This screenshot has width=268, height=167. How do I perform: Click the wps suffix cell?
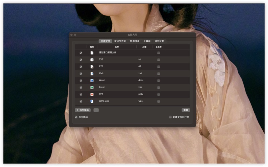[140, 101]
